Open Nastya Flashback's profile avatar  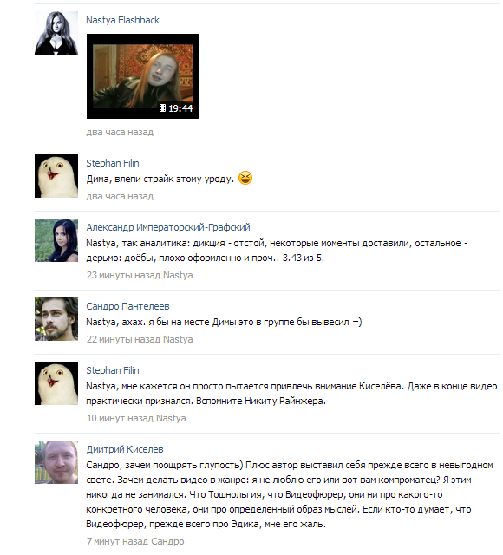point(56,33)
